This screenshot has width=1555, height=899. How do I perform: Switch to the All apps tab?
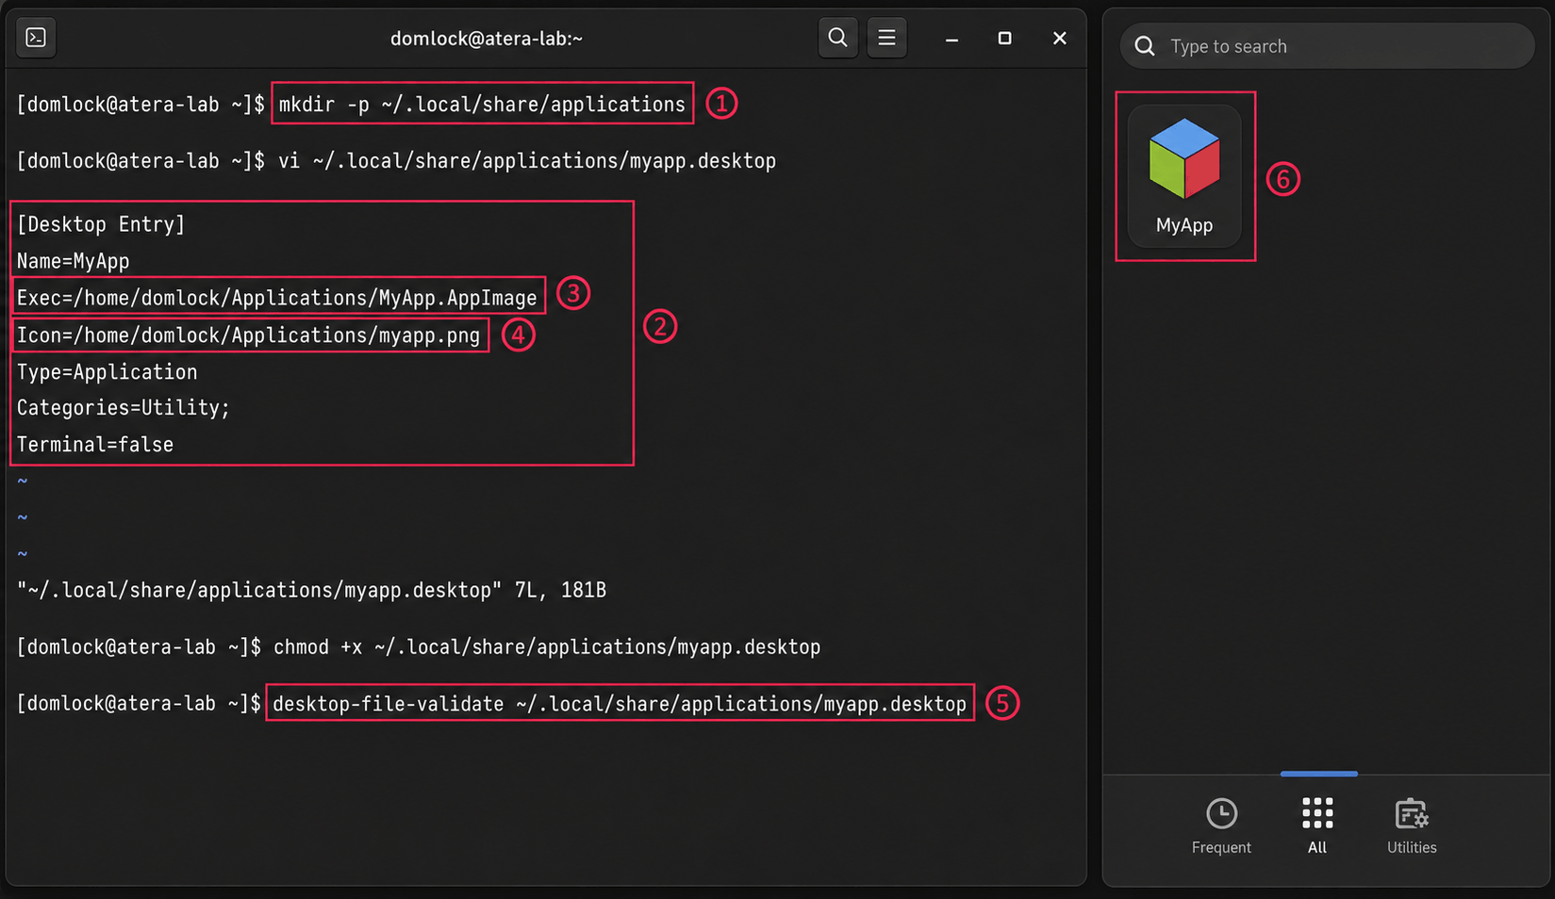1317,826
